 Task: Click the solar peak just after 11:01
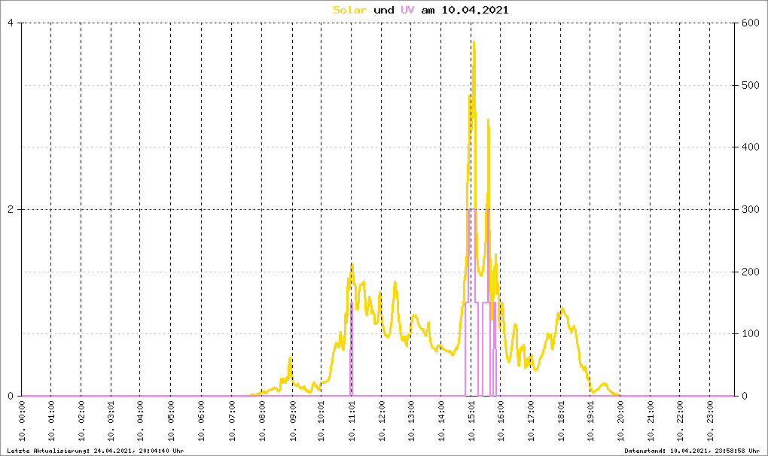pyautogui.click(x=352, y=266)
